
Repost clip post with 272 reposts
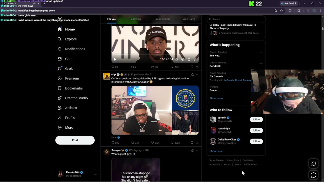coord(135,143)
